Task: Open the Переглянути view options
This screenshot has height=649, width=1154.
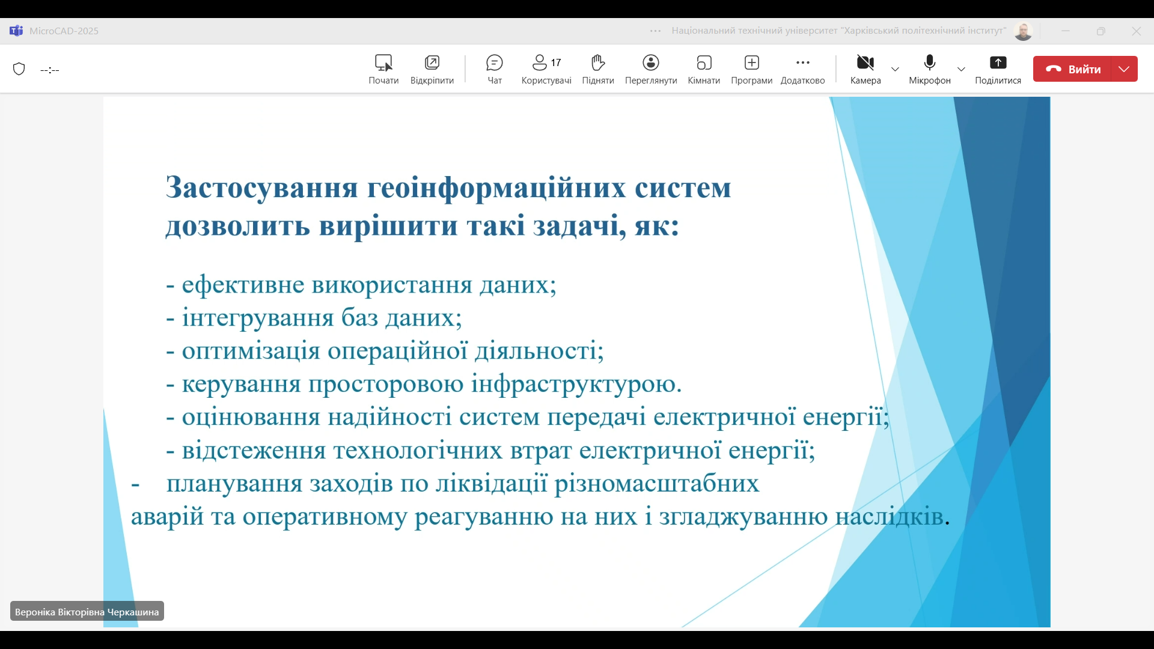Action: [x=651, y=69]
